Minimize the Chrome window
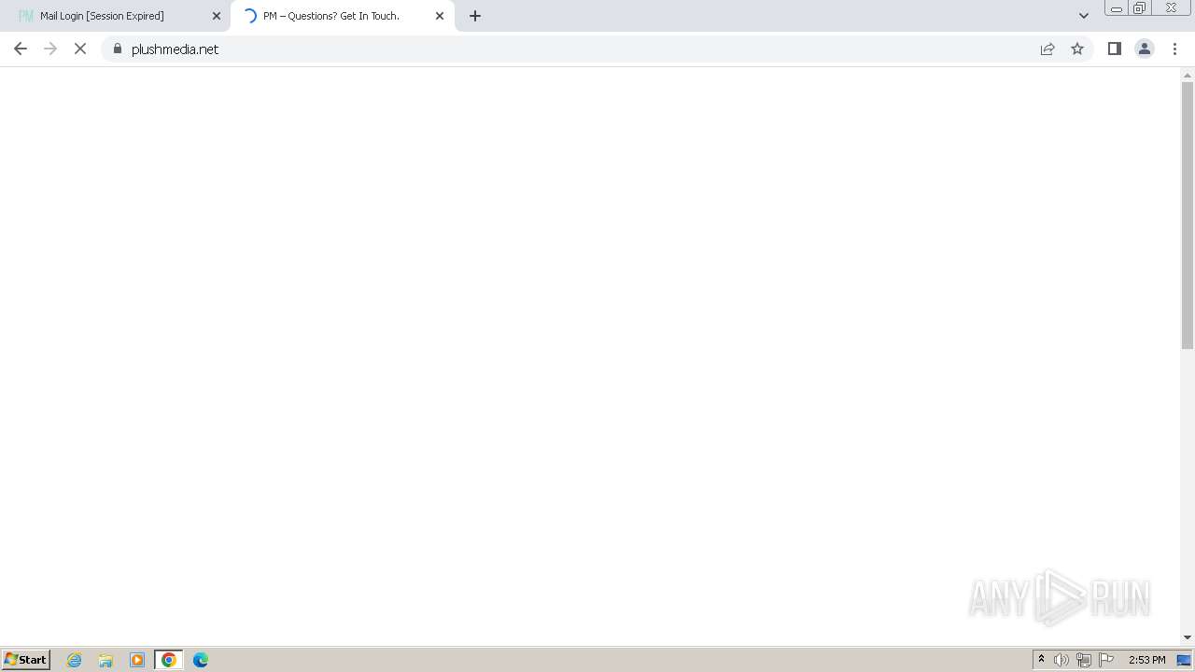 (1117, 8)
